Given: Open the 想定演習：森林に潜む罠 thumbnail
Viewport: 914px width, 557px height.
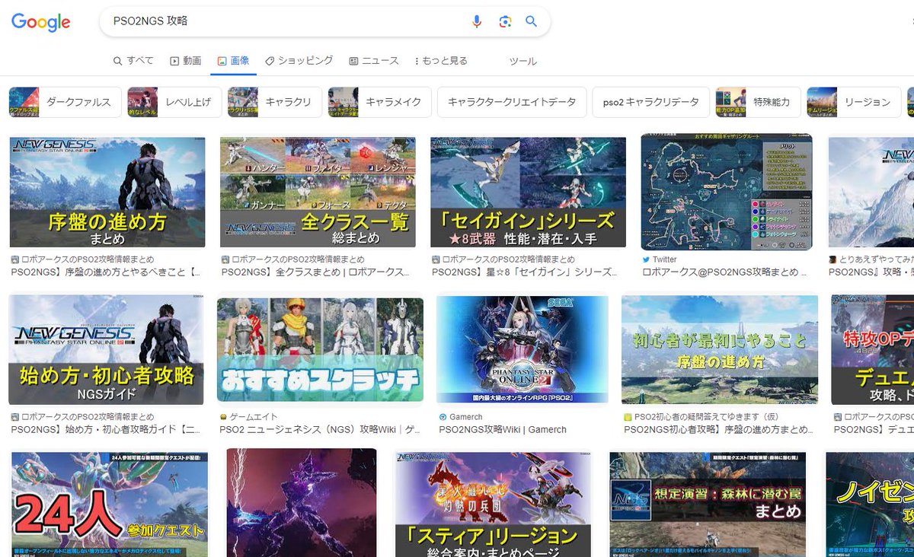Looking at the screenshot, I should [x=708, y=503].
